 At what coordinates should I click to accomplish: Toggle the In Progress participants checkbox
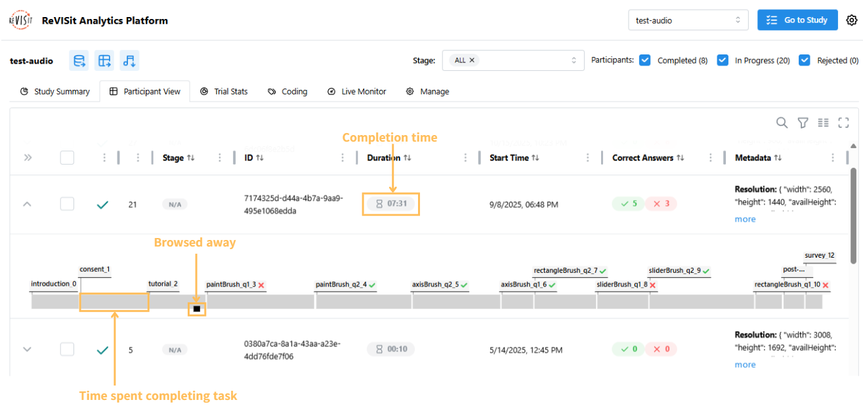tap(723, 60)
